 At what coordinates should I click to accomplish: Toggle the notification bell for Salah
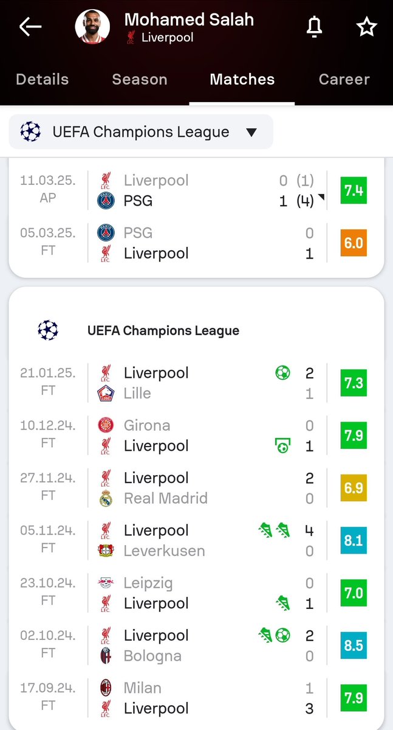314,27
